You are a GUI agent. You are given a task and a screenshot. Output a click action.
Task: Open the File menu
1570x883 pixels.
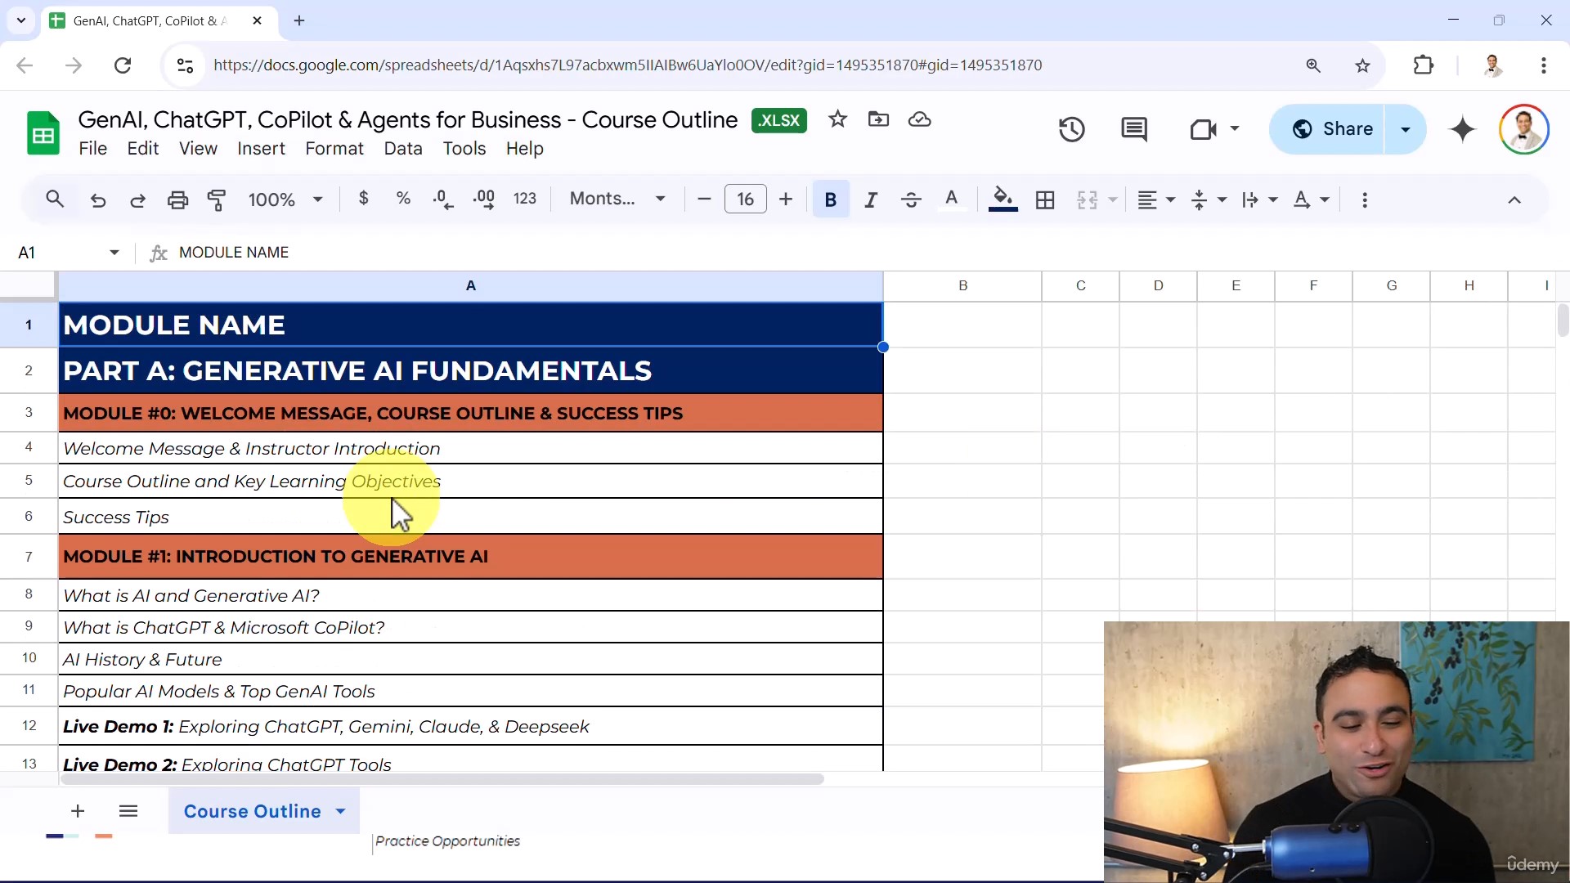click(x=93, y=149)
